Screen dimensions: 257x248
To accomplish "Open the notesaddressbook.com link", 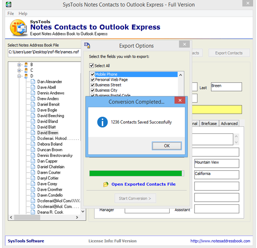I will point(220,241).
